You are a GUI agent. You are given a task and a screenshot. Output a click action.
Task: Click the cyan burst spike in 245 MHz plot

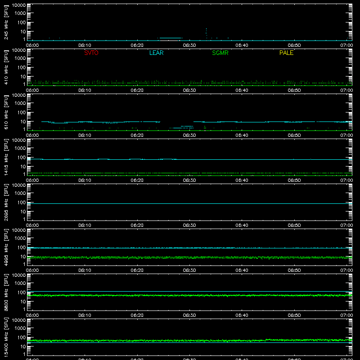click(x=206, y=32)
